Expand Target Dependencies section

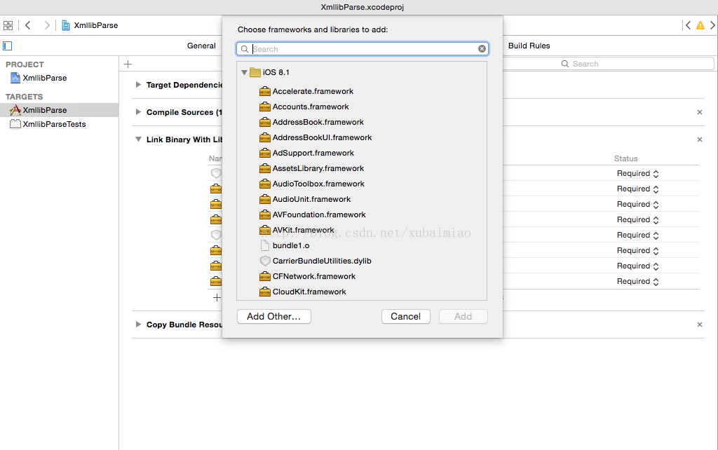coord(138,85)
